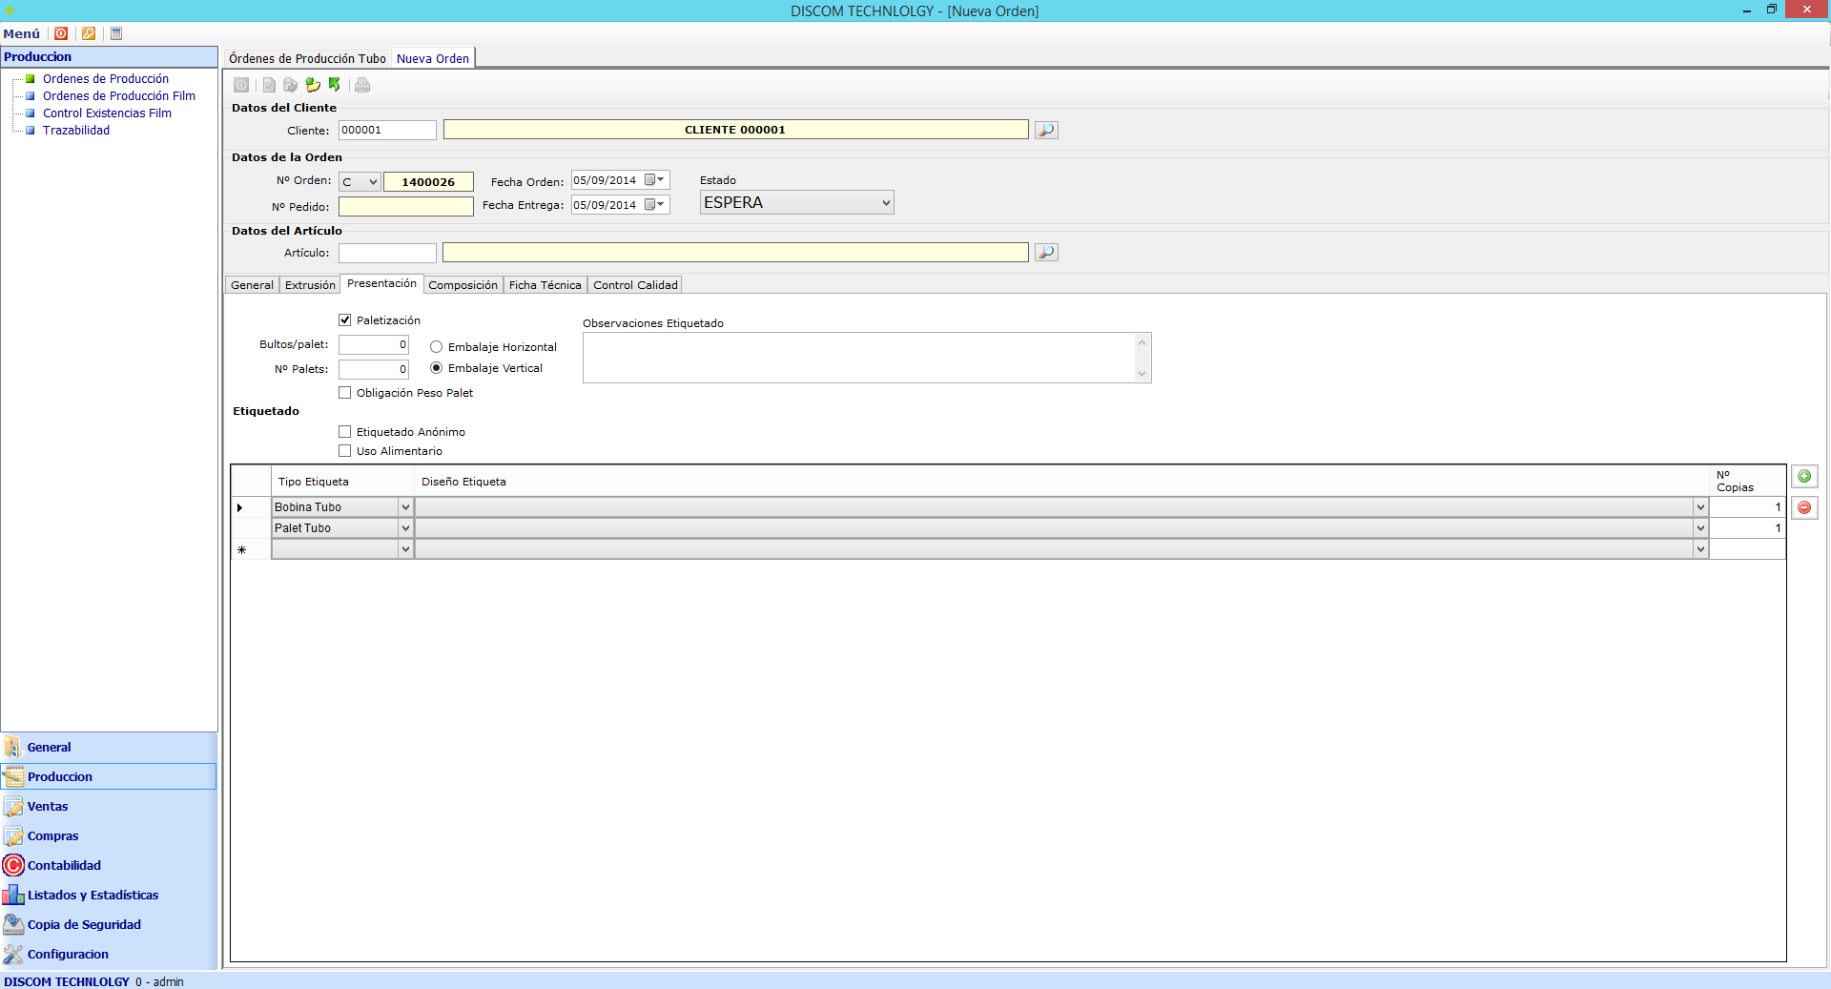Click the orange key icon in top toolbar
The height and width of the screenshot is (989, 1831).
coord(89,33)
